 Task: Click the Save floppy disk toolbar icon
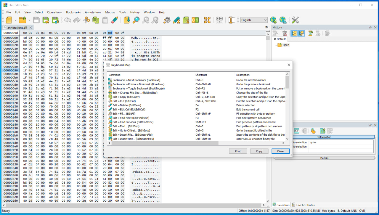pyautogui.click(x=36, y=20)
